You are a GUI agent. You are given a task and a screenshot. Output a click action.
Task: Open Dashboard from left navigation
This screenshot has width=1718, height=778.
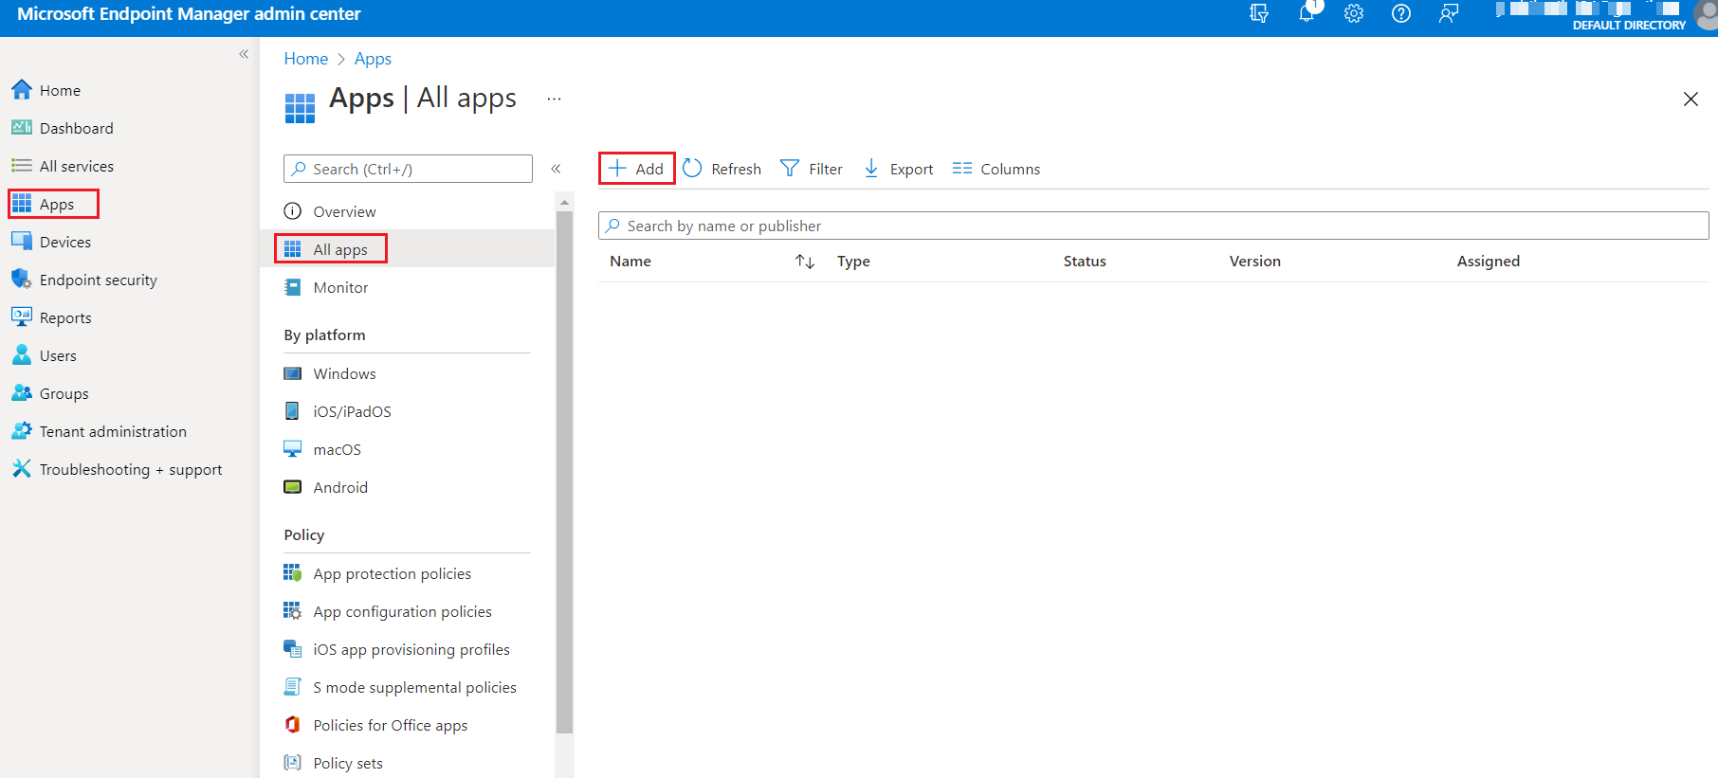(x=63, y=128)
